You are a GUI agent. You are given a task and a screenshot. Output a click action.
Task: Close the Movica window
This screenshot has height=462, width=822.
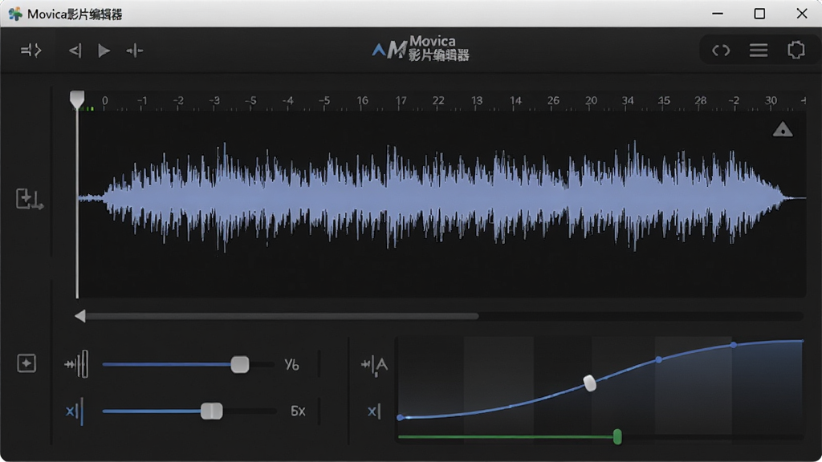[802, 14]
